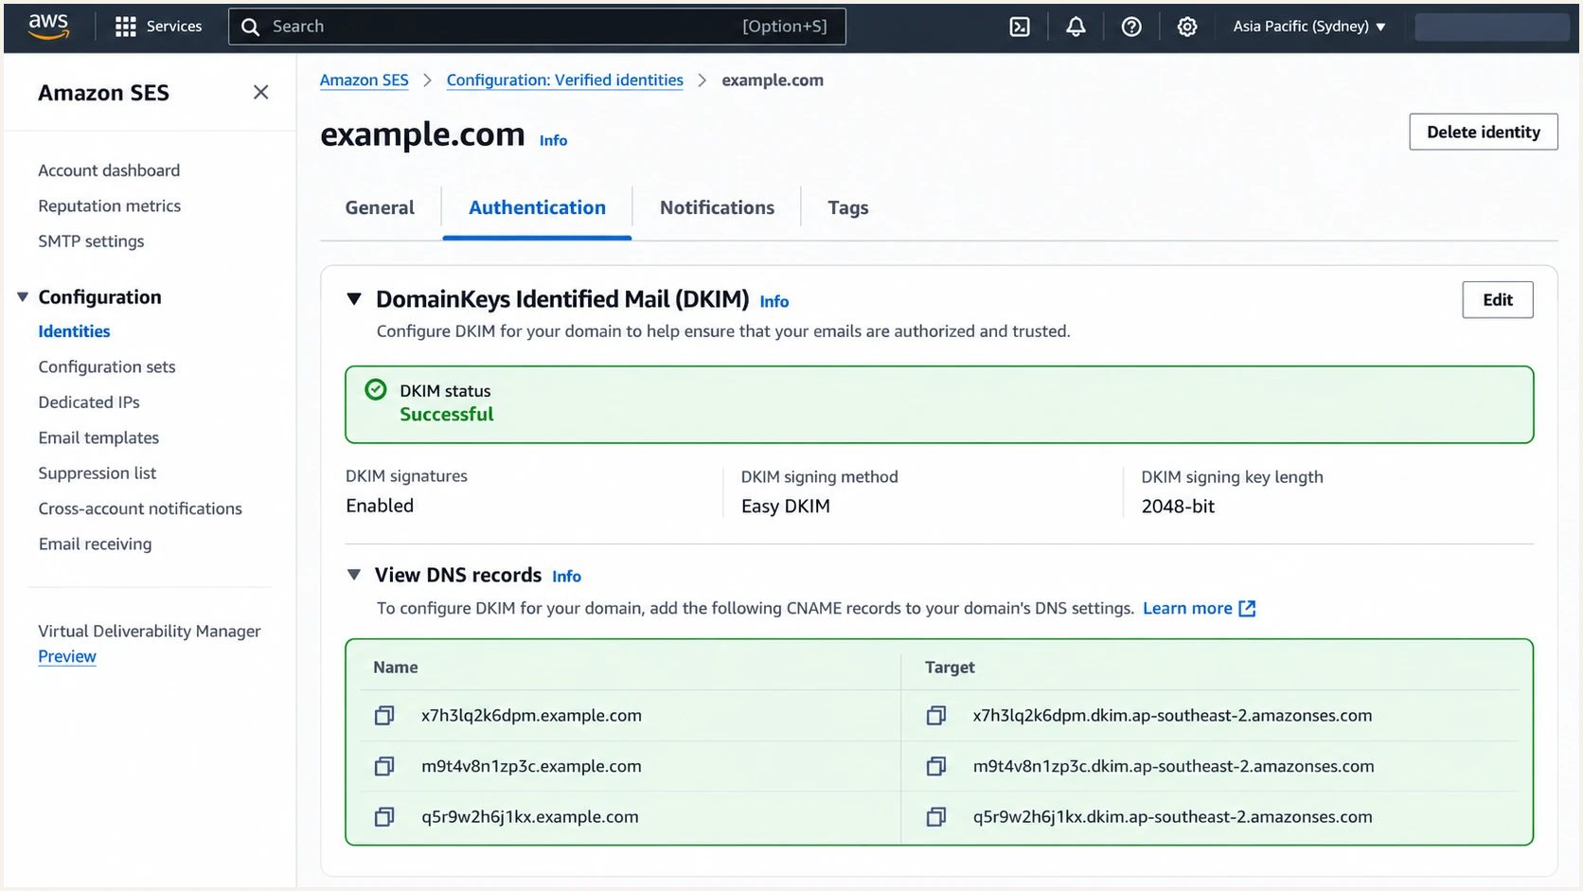Close the Amazon SES side navigation
Screen dimensions: 1583x891
(x=261, y=92)
